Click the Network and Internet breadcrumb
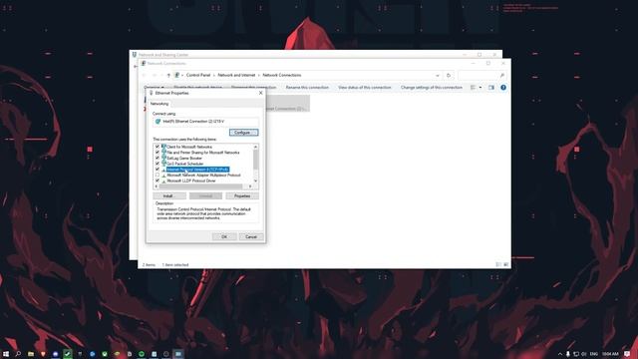Screen dimensions: 638x359 (x=236, y=76)
